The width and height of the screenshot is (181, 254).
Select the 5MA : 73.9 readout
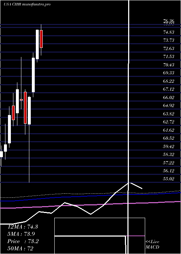[21, 234]
